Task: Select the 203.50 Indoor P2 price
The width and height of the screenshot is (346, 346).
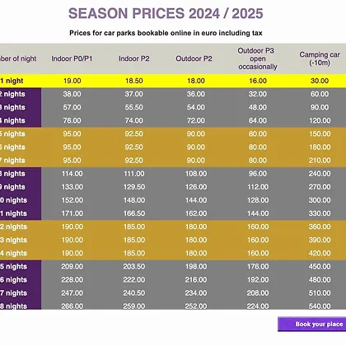Action: coord(134,266)
